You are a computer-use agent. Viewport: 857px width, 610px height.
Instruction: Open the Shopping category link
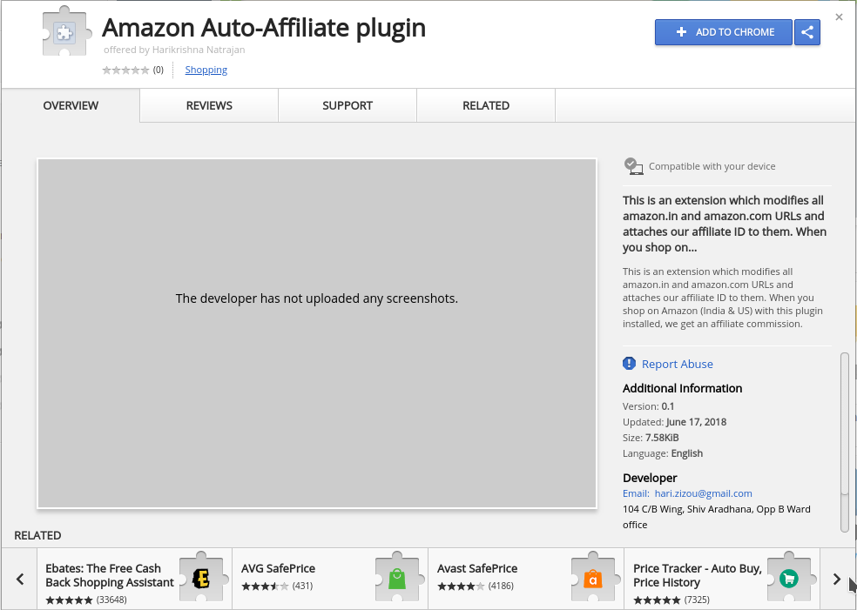pos(206,70)
